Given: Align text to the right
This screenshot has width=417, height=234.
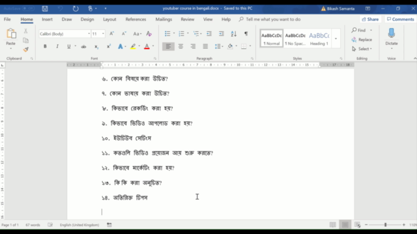Looking at the screenshot, I should [193, 46].
